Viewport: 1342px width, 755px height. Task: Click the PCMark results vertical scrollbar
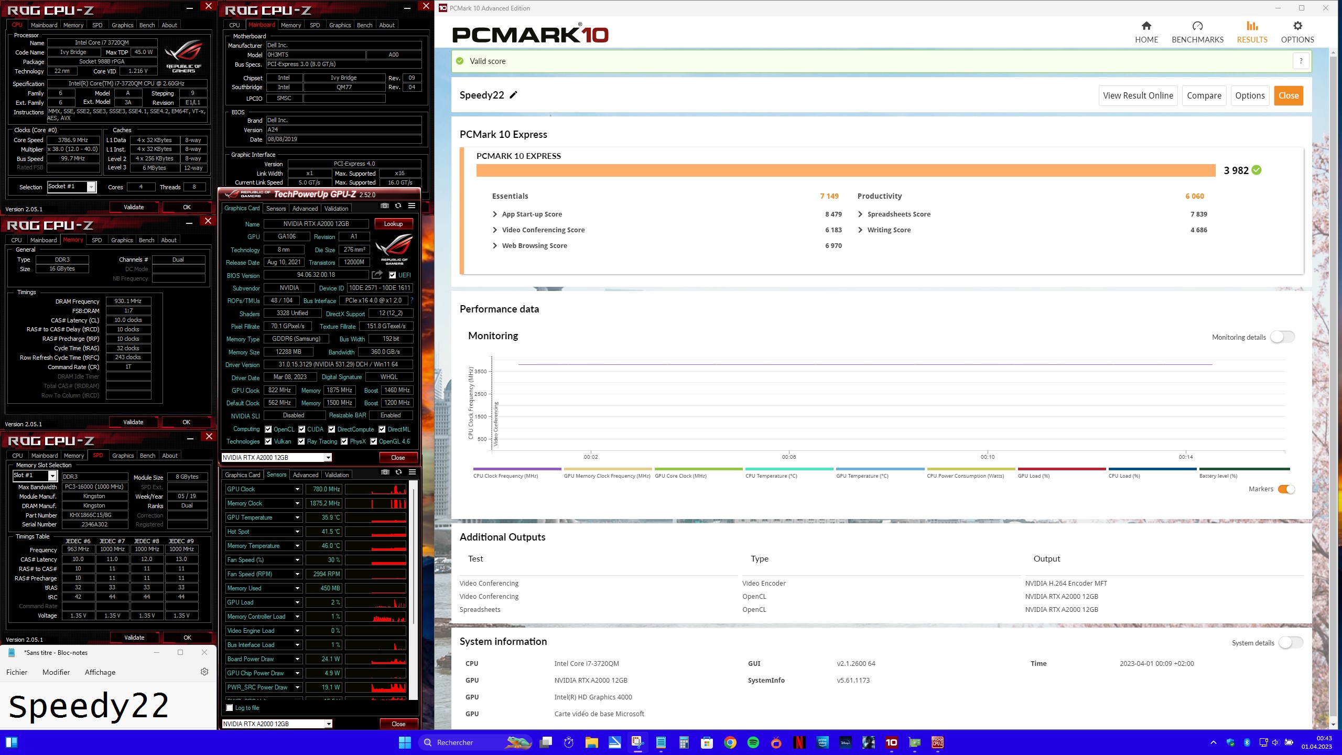[x=1334, y=388]
